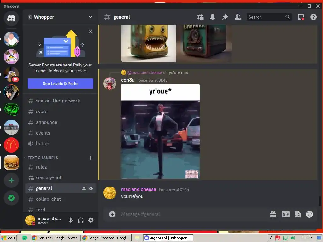Toggle the member list visibility
The image size is (323, 242).
point(238,17)
